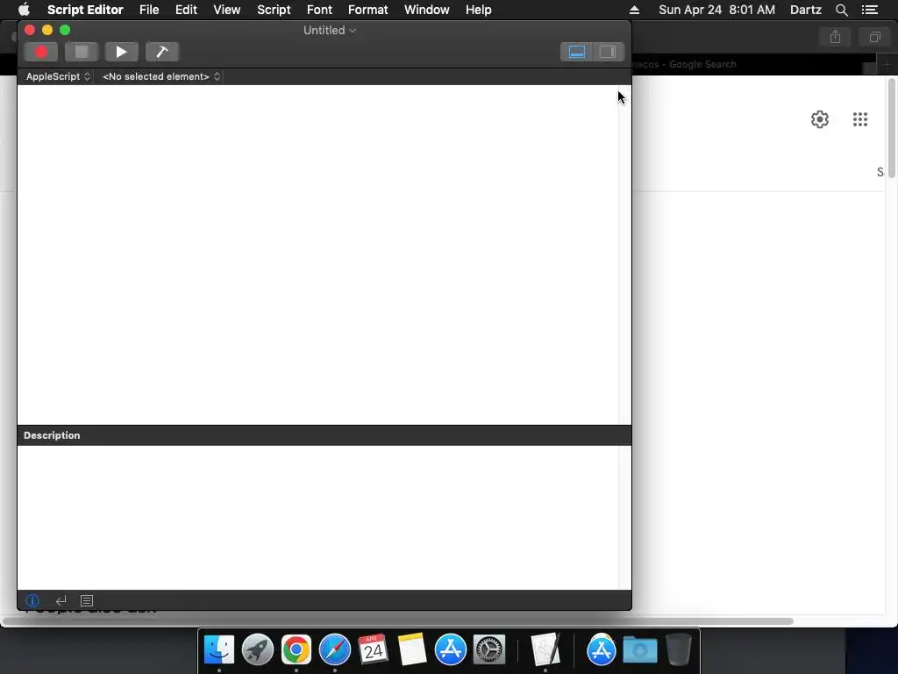Click the Dartz user name

click(x=805, y=10)
